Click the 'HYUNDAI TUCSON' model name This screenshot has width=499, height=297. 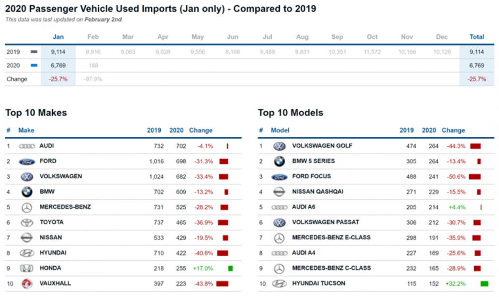pyautogui.click(x=319, y=283)
